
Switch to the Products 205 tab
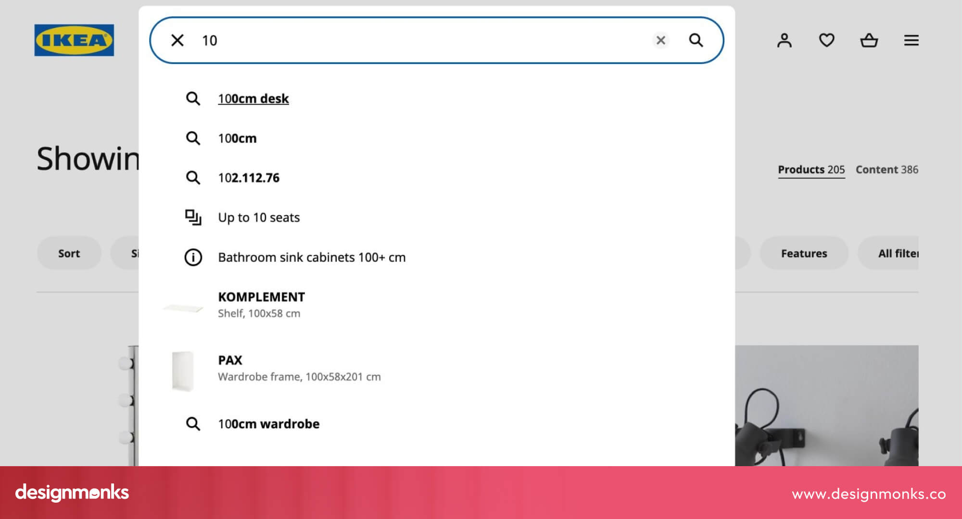pyautogui.click(x=811, y=170)
